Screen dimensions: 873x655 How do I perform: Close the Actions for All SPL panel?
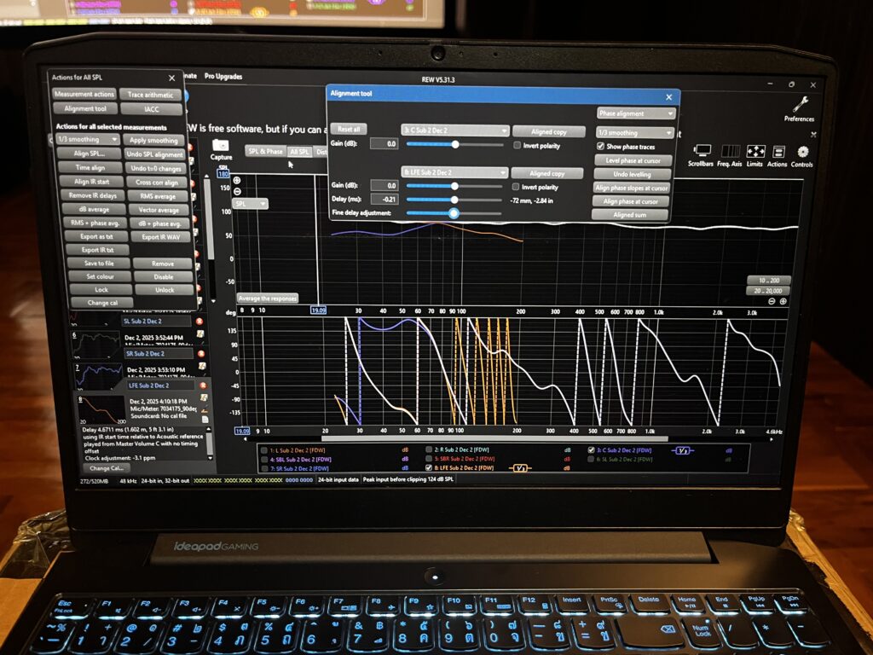[171, 78]
